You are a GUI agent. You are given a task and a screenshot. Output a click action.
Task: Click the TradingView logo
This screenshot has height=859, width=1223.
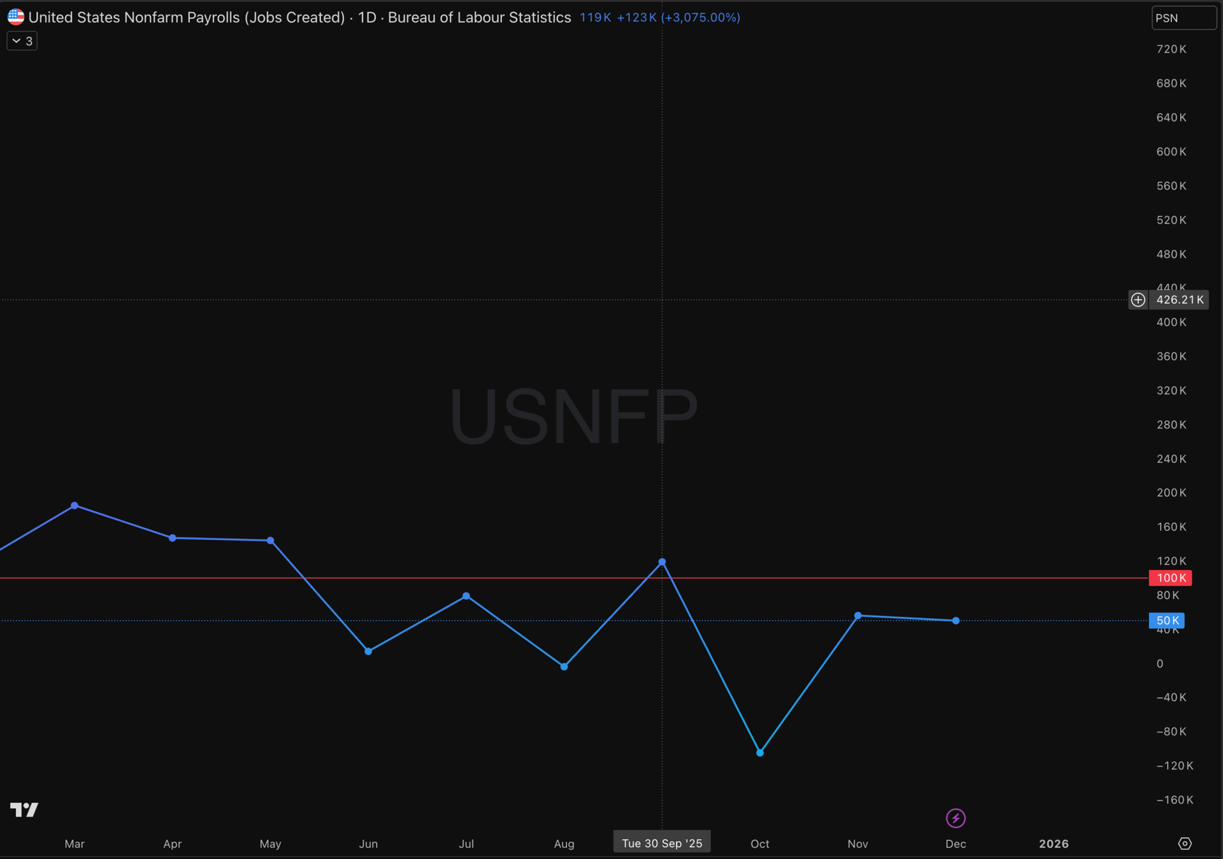[24, 809]
